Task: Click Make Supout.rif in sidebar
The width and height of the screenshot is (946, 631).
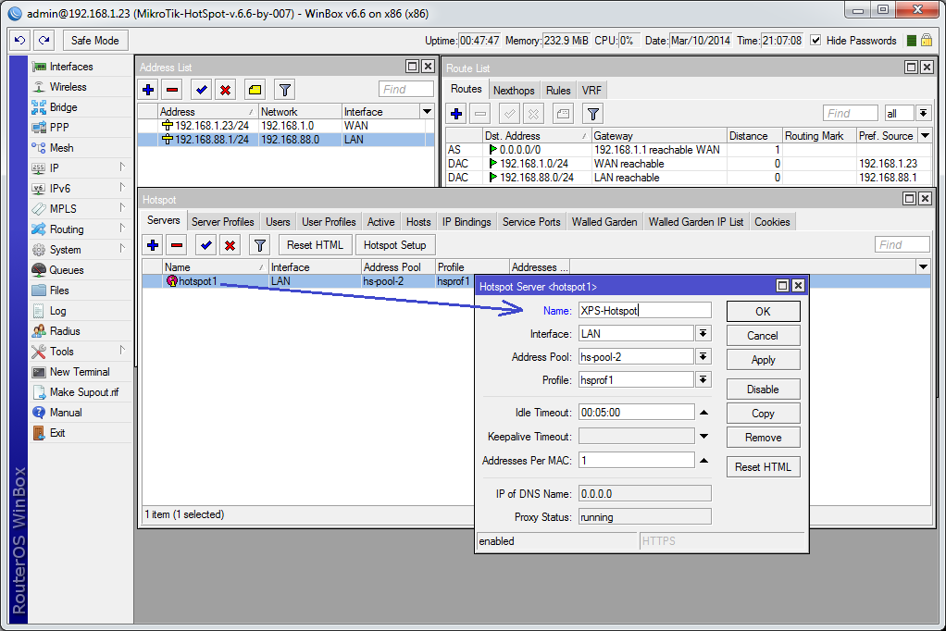Action: [x=84, y=392]
